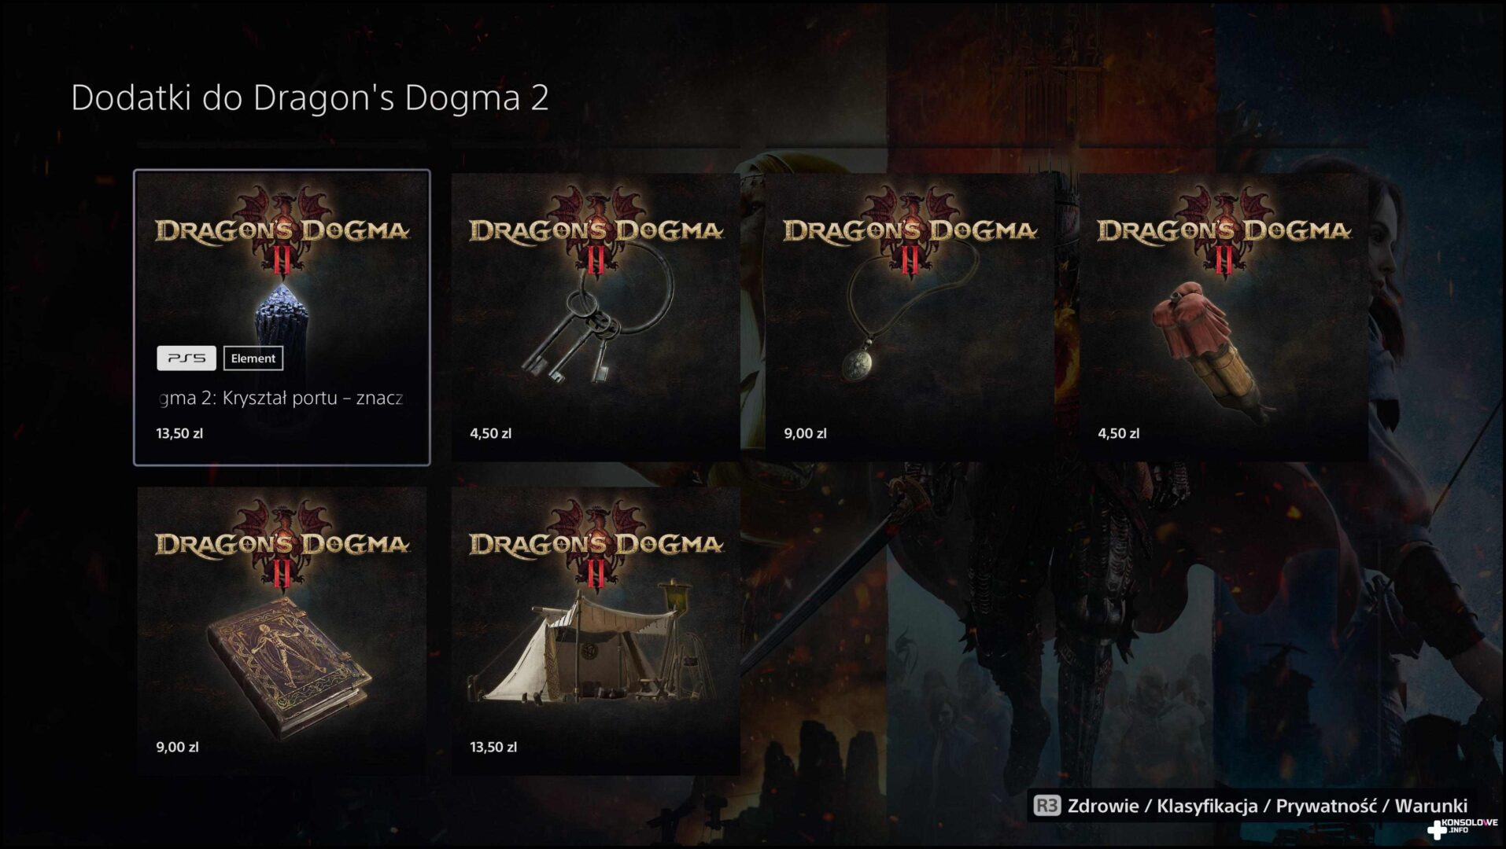Open the red incense bundle add-on
1506x849 pixels.
(x=1224, y=318)
